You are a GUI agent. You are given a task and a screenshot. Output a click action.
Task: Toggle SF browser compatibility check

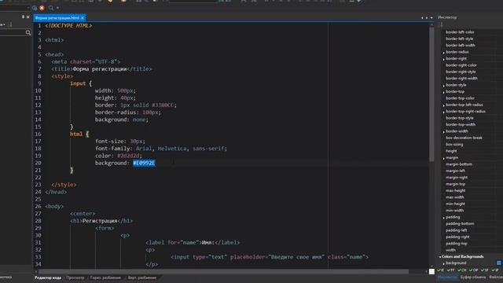point(484,270)
